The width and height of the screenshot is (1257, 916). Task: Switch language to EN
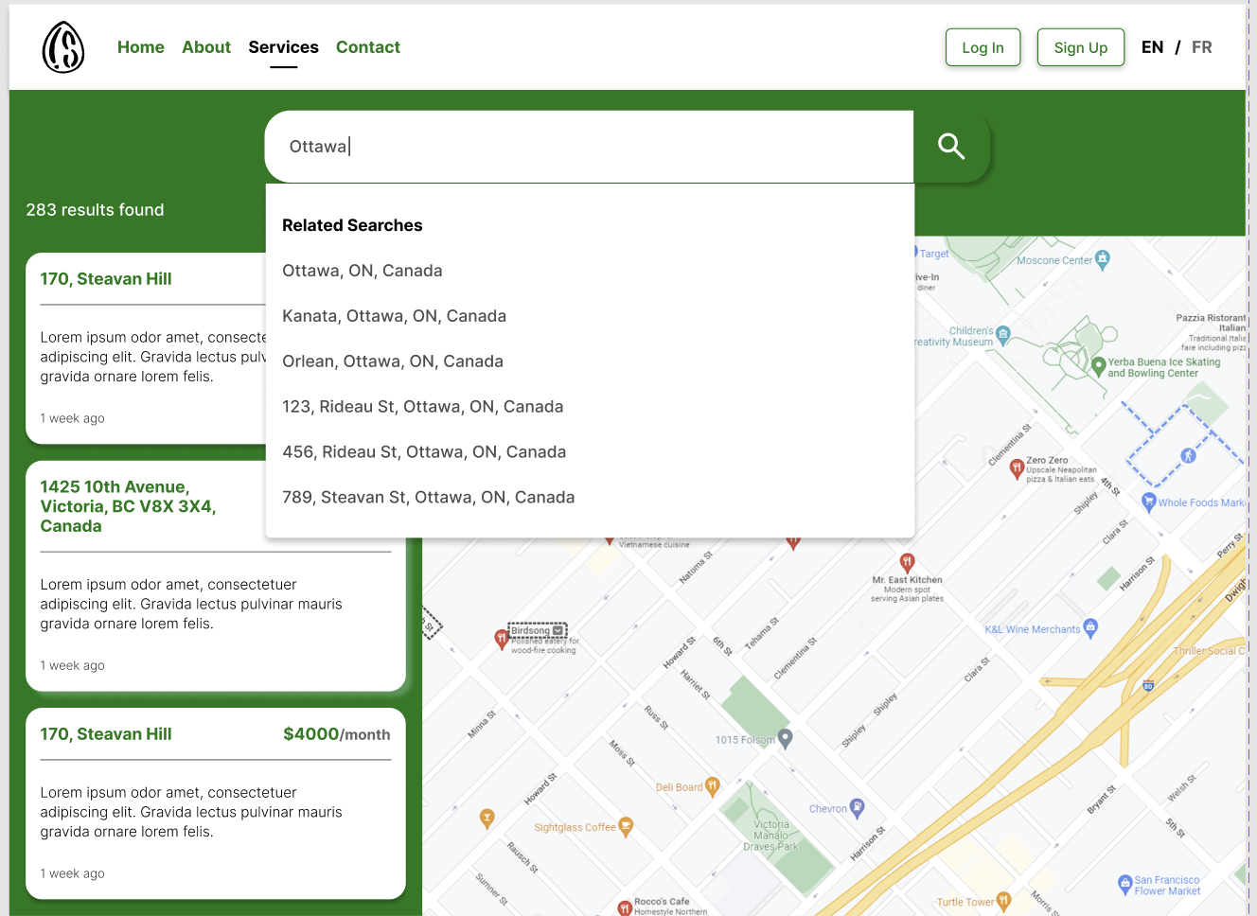click(x=1152, y=47)
